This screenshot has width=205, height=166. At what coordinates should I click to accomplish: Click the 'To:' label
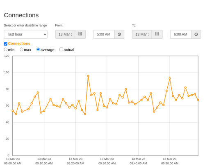[134, 26]
